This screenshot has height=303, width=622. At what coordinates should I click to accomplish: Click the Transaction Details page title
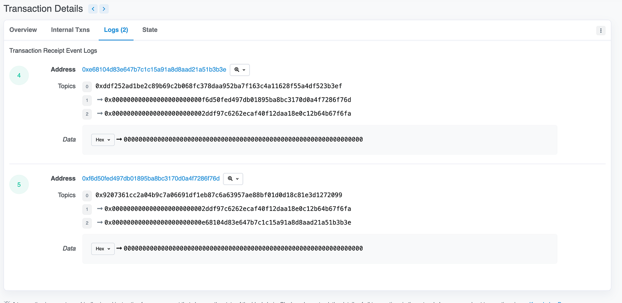click(43, 8)
